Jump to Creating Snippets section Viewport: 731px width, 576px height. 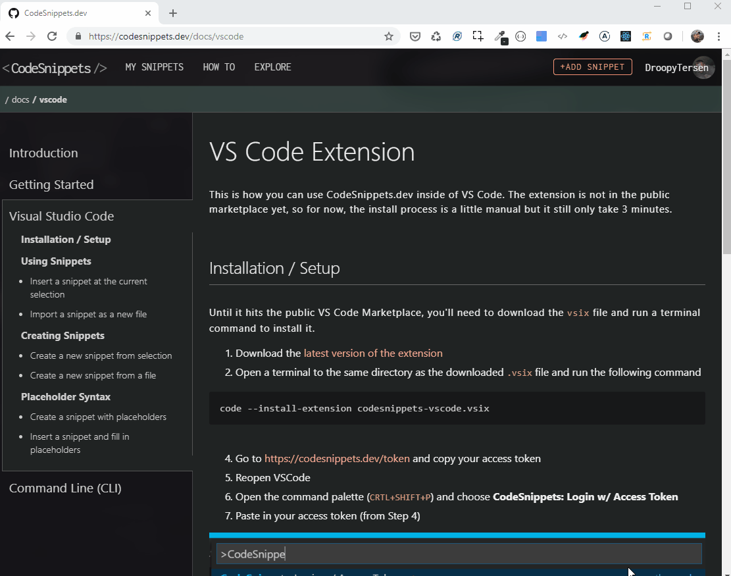click(63, 336)
